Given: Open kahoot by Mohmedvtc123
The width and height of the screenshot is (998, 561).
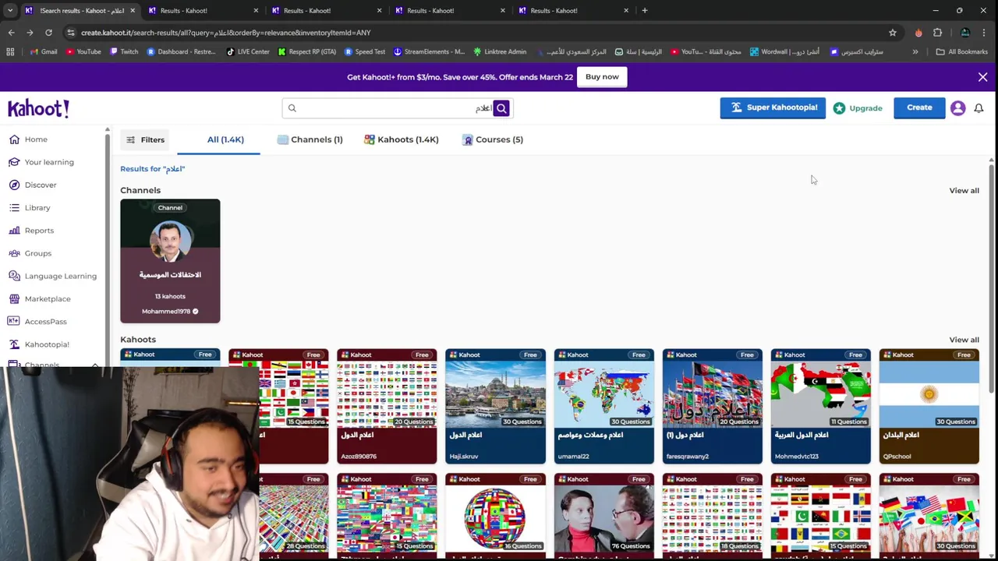Looking at the screenshot, I should coord(820,406).
